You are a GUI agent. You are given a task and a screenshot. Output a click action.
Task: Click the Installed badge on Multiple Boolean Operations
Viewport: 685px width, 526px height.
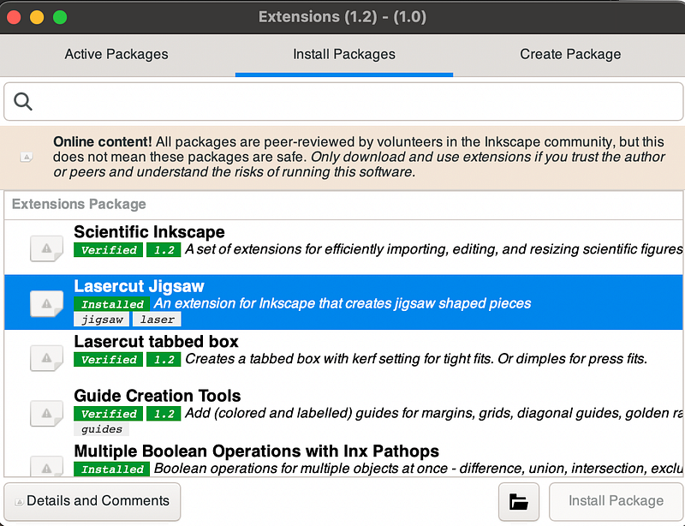pyautogui.click(x=112, y=469)
